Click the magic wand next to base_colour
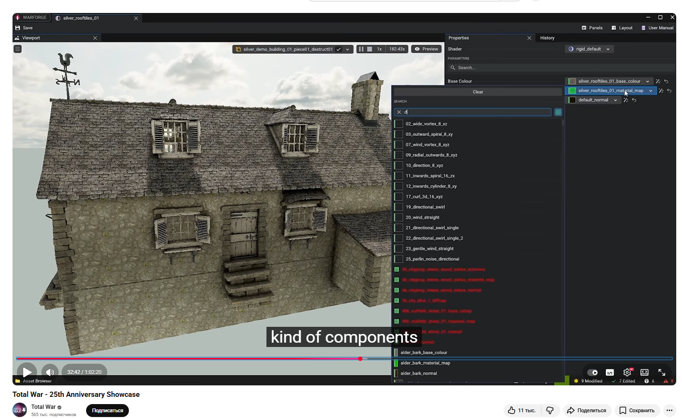Screen dimensions: 682x418 click(x=658, y=82)
